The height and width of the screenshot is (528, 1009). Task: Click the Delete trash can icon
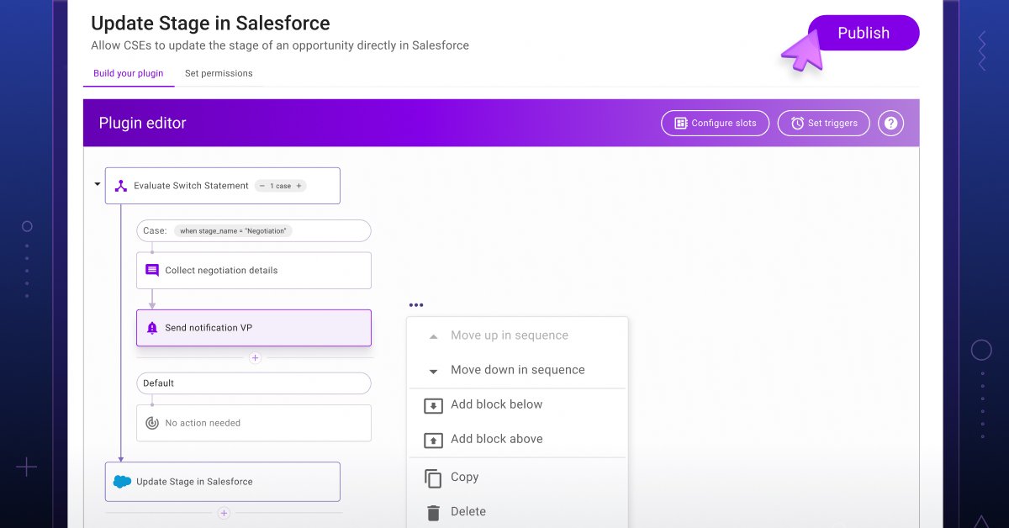433,512
